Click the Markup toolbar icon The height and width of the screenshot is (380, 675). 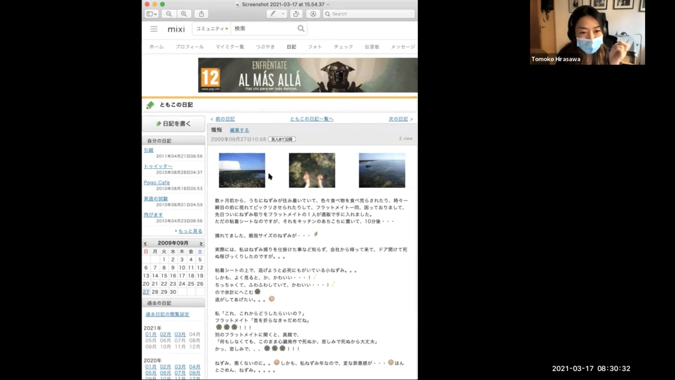coord(313,14)
